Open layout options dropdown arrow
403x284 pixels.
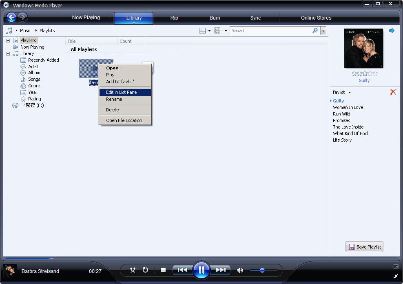click(209, 31)
